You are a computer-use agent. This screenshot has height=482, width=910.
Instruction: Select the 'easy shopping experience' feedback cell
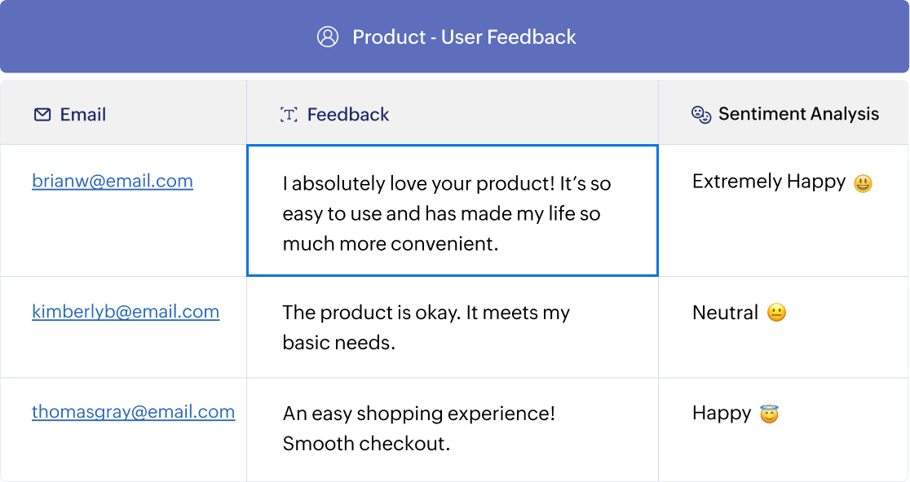click(419, 428)
